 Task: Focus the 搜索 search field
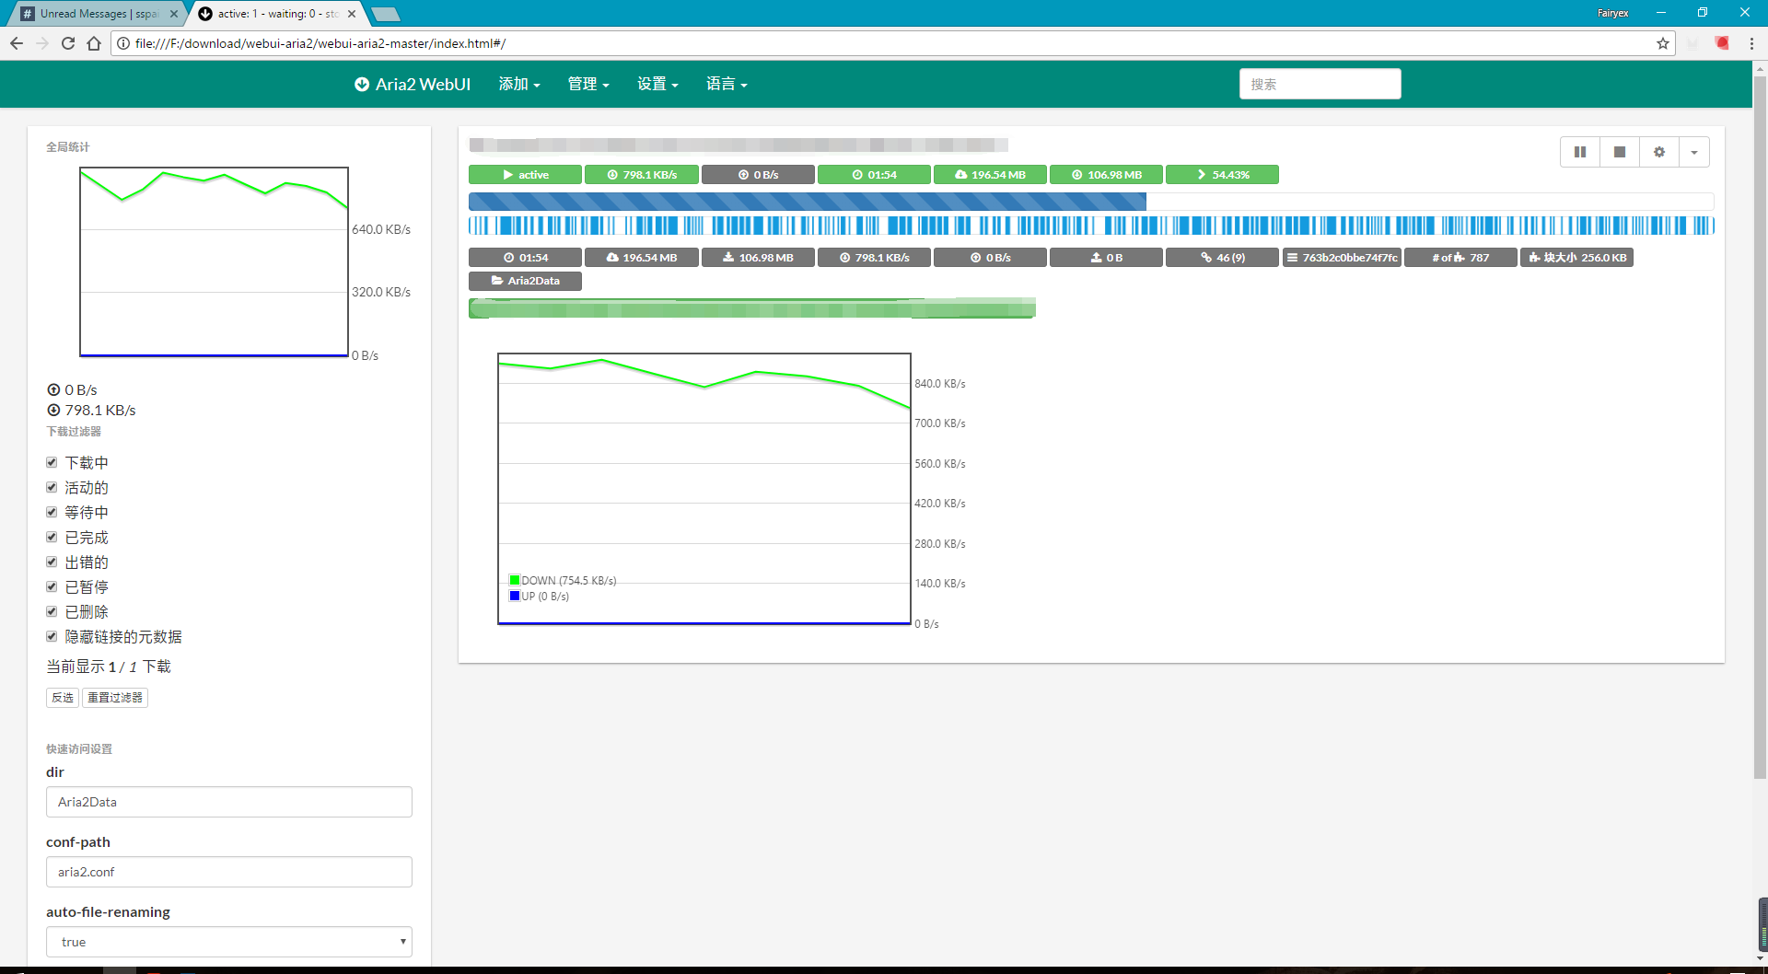click(x=1320, y=84)
